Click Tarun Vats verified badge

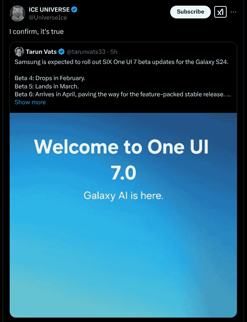tap(61, 52)
